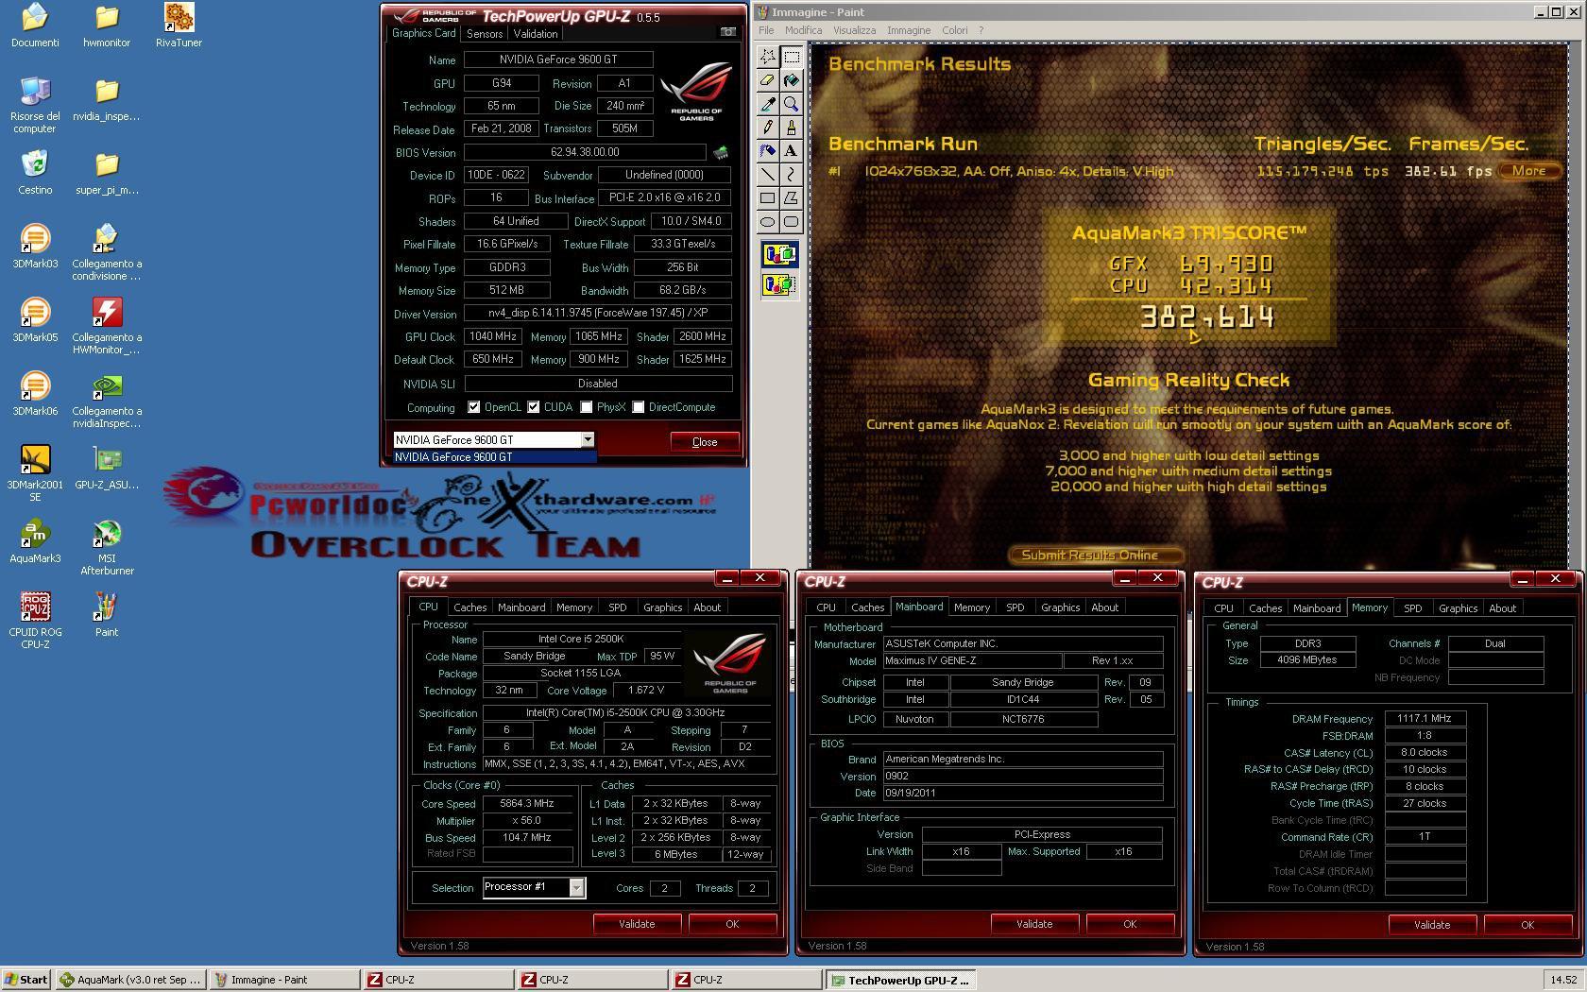This screenshot has height=992, width=1587.
Task: Choose the transparent selection option in Paint
Action: pyautogui.click(x=779, y=284)
